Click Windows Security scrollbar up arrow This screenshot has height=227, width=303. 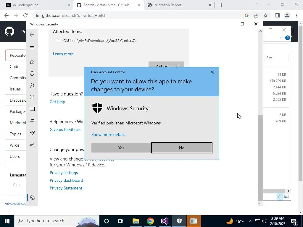260,31
